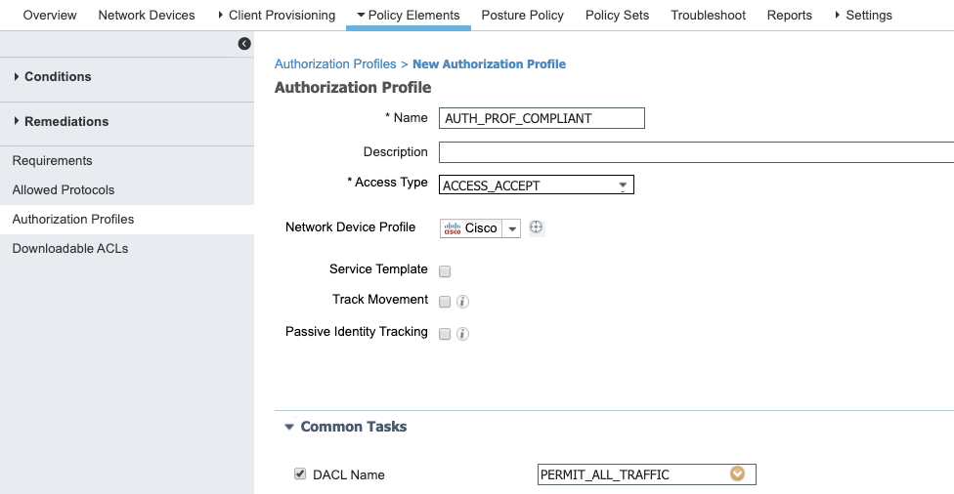Open Passive Identity Tracking info icon
This screenshot has height=494, width=954.
click(463, 334)
